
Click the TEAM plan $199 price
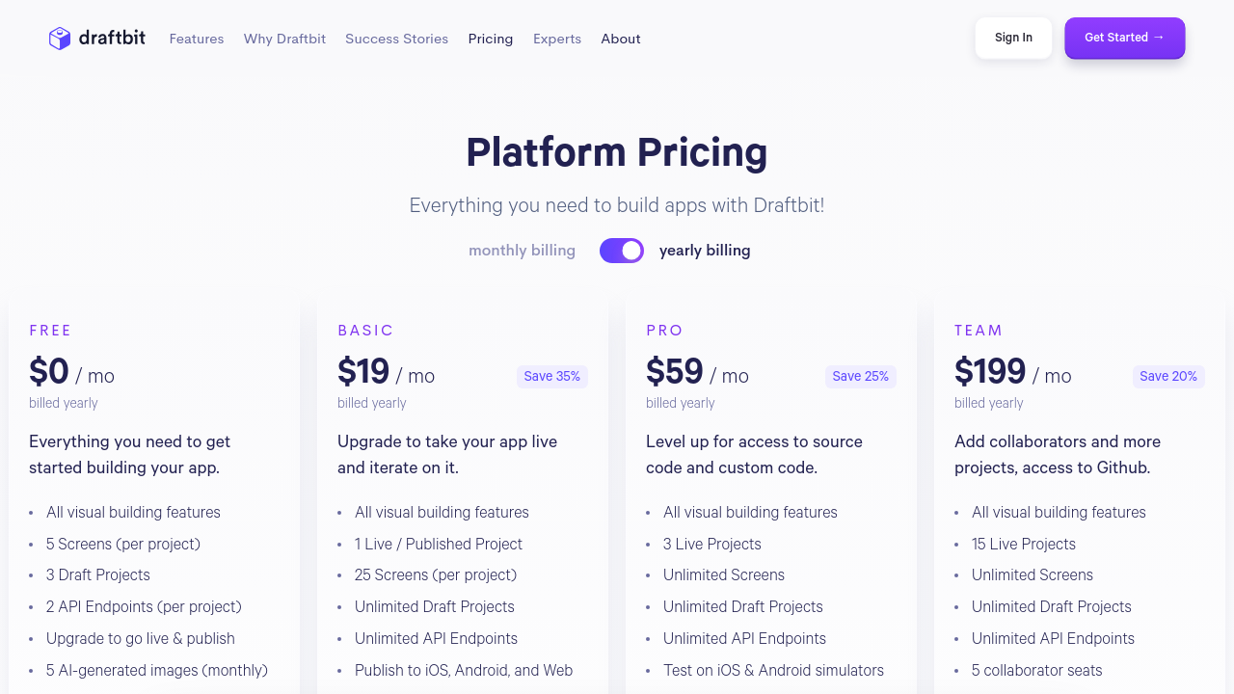click(990, 372)
